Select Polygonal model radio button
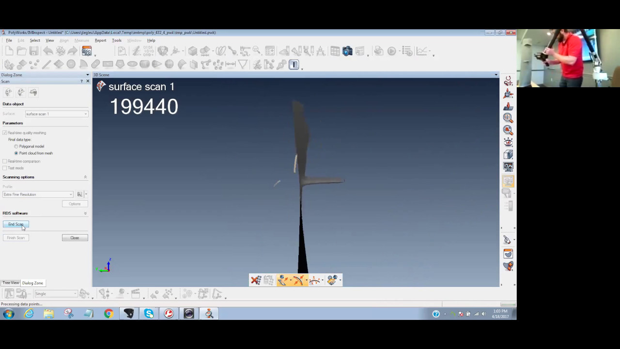 click(x=16, y=146)
